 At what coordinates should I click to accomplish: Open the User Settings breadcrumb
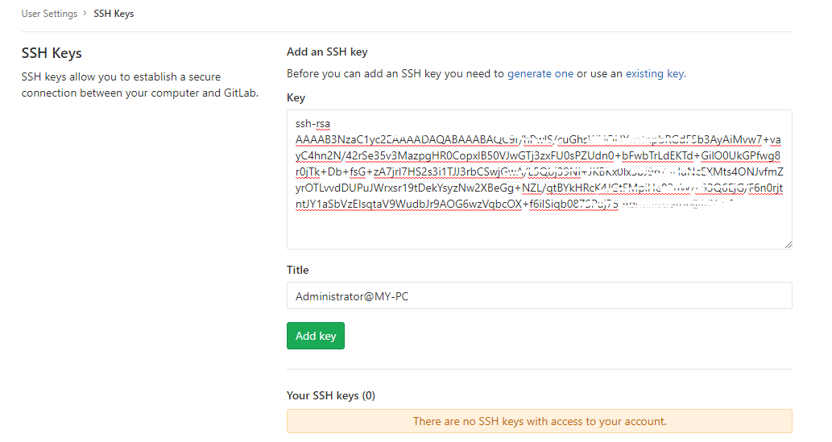[49, 14]
